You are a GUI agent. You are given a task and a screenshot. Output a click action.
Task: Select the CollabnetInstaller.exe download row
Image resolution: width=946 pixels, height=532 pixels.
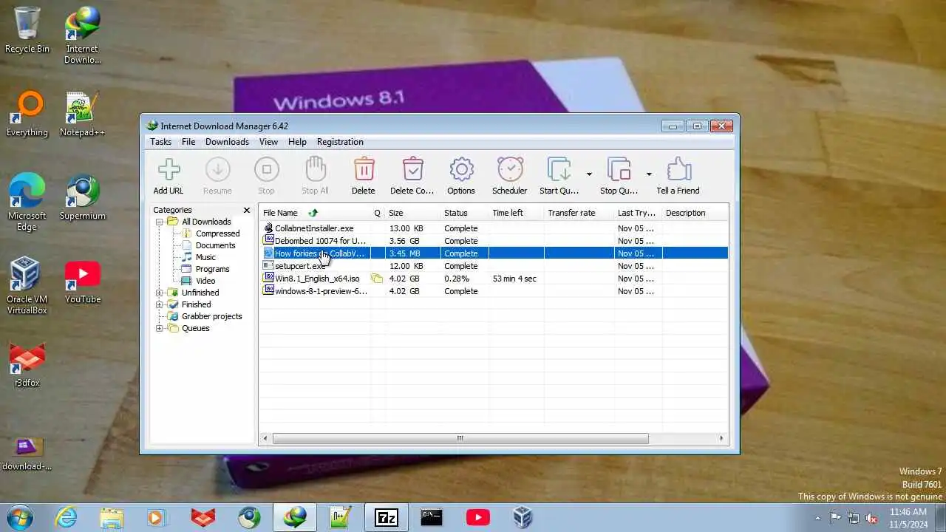pos(494,228)
